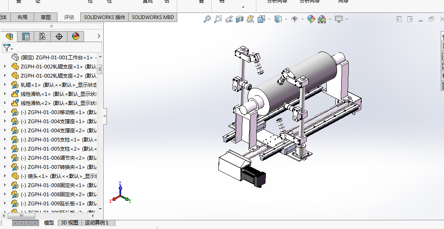This screenshot has width=444, height=229.
Task: Click the Section View icon
Action: pyautogui.click(x=240, y=19)
